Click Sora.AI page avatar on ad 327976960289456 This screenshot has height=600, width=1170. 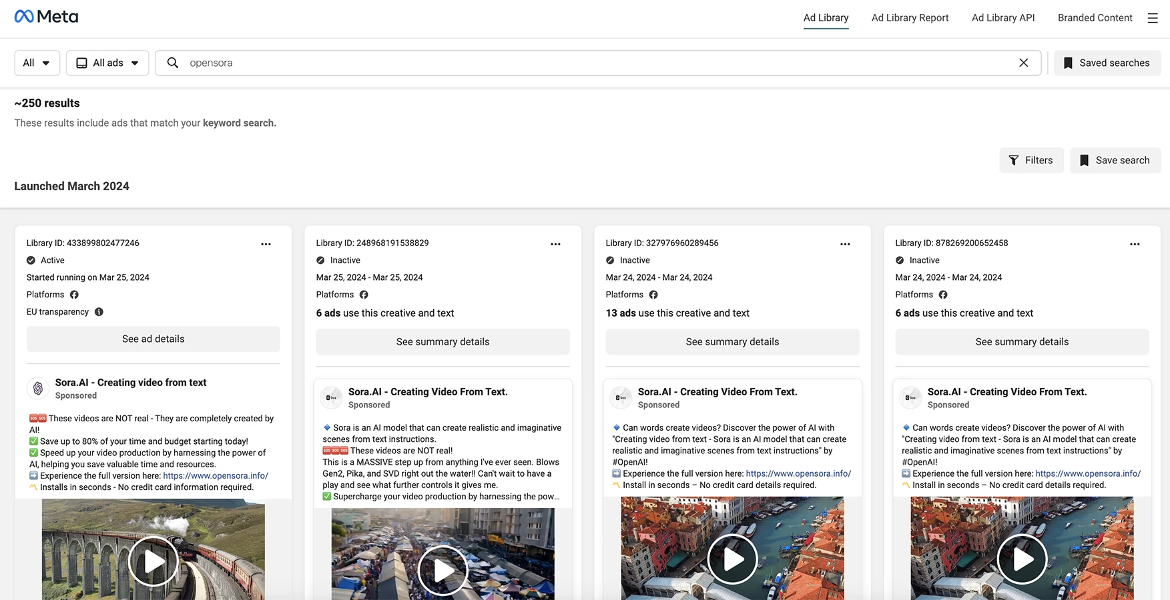[x=621, y=397]
